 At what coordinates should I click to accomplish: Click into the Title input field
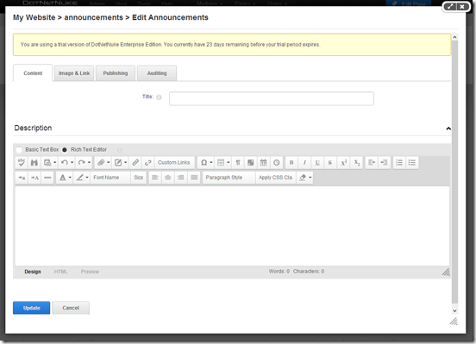click(x=272, y=98)
